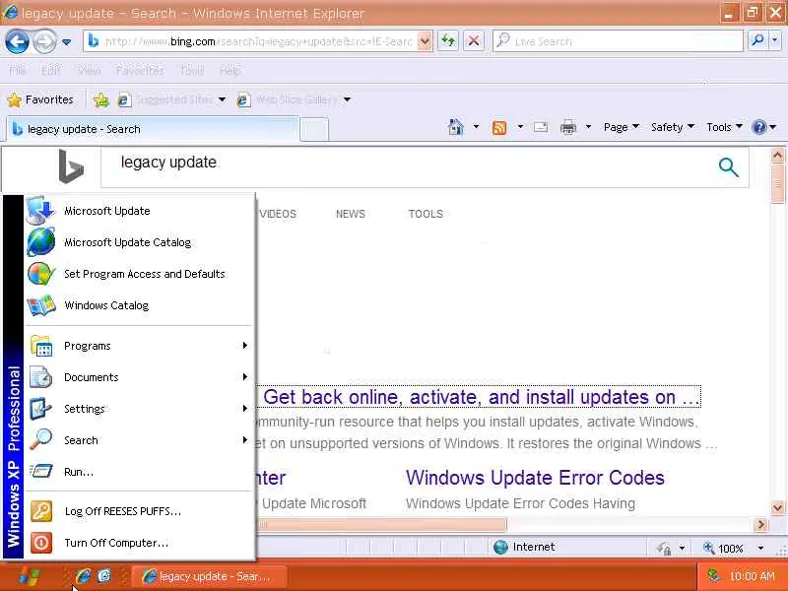Open the Favorites menu in menu bar
The image size is (788, 591).
[140, 70]
